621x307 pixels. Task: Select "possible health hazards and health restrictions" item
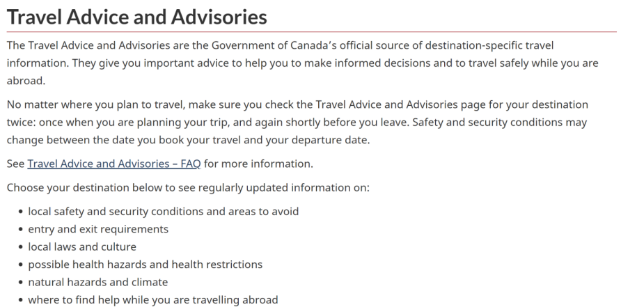click(x=146, y=265)
